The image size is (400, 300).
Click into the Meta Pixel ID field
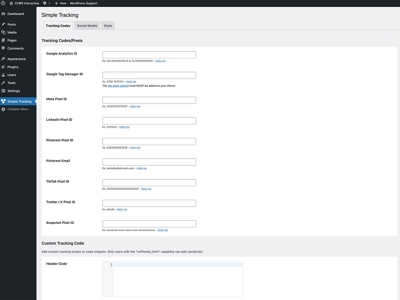pyautogui.click(x=149, y=100)
